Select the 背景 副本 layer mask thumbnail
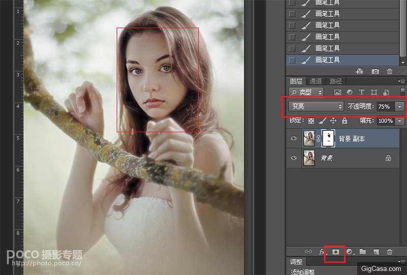This screenshot has height=275, width=407. (328, 138)
